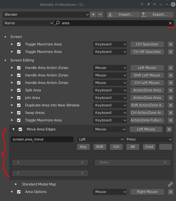
Task: Toggle the Ctrl modifier button
Action: point(116,147)
